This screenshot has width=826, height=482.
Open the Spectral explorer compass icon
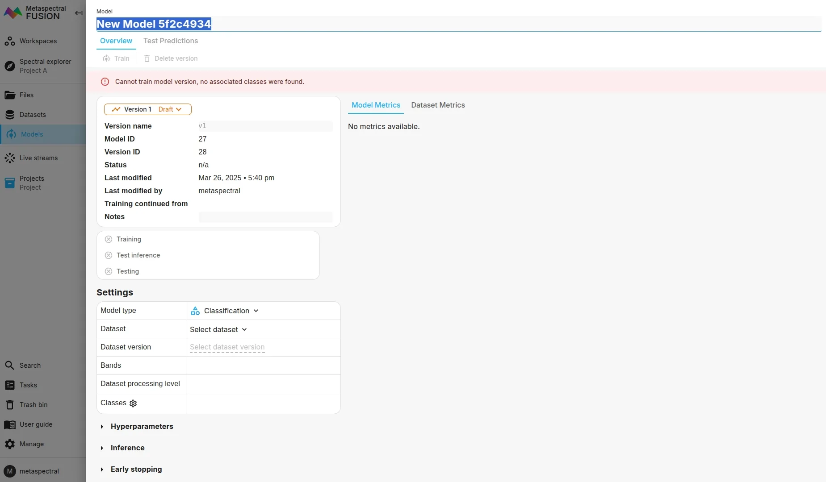pyautogui.click(x=10, y=66)
